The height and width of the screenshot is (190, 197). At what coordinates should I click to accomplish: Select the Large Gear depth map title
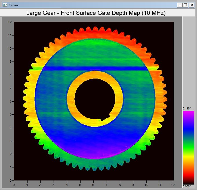[96, 13]
